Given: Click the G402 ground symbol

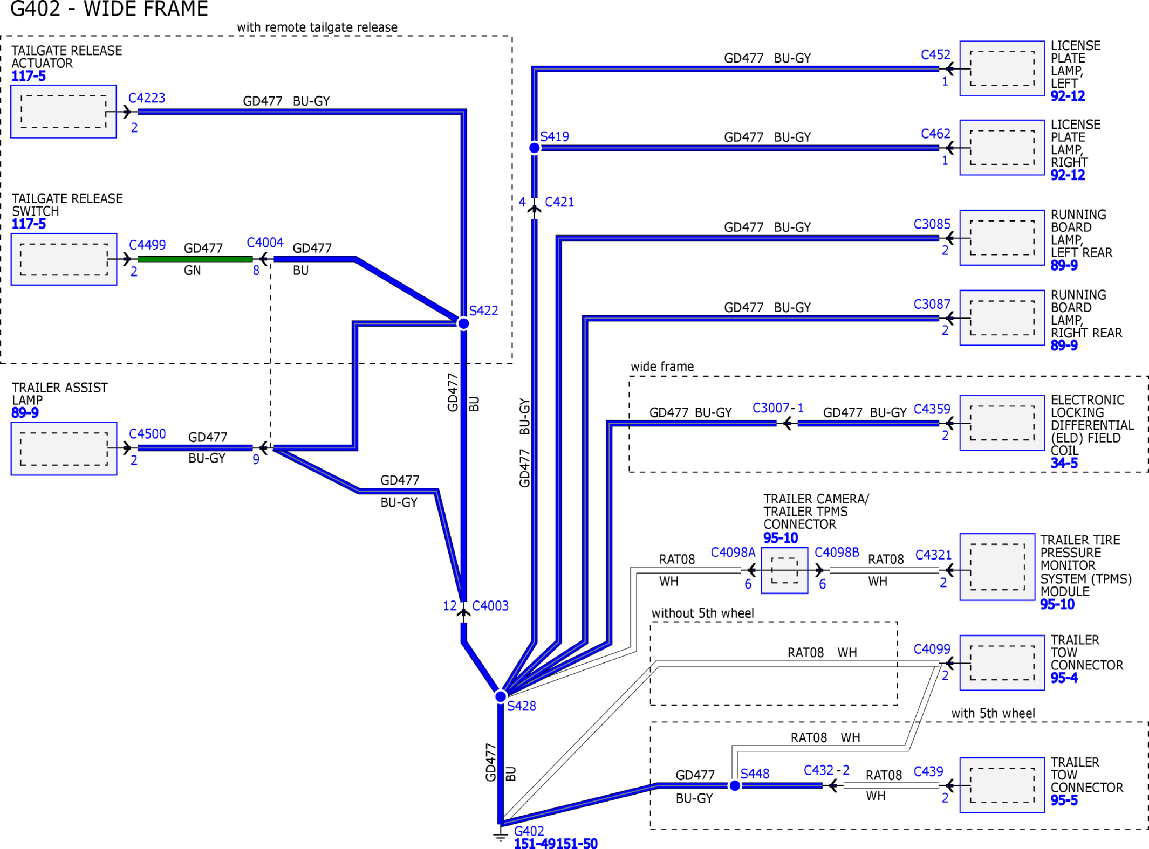Looking at the screenshot, I should pos(501,833).
